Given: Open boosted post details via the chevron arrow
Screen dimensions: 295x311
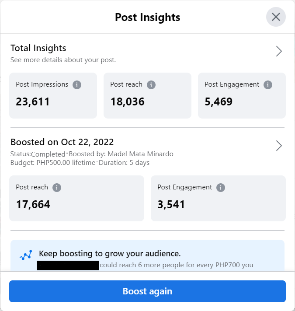Looking at the screenshot, I should pyautogui.click(x=279, y=146).
